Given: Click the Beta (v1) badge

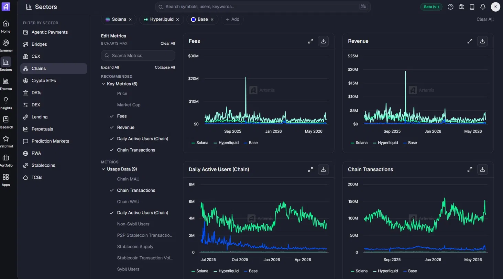Looking at the screenshot, I should coord(431,7).
